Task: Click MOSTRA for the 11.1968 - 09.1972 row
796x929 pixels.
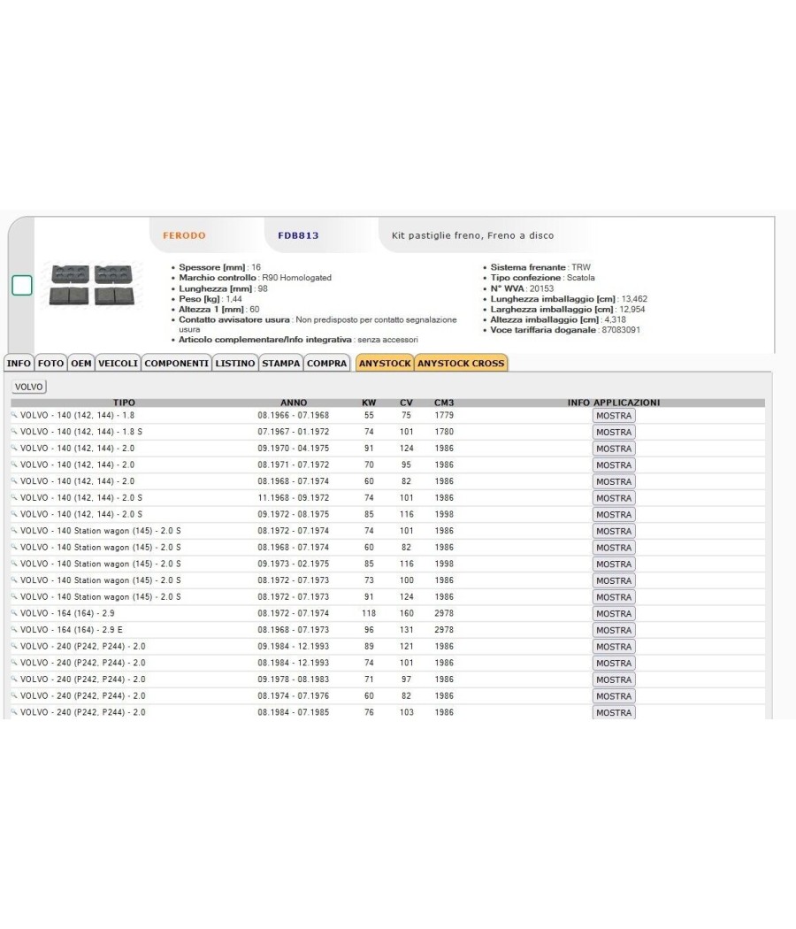Action: [x=614, y=498]
